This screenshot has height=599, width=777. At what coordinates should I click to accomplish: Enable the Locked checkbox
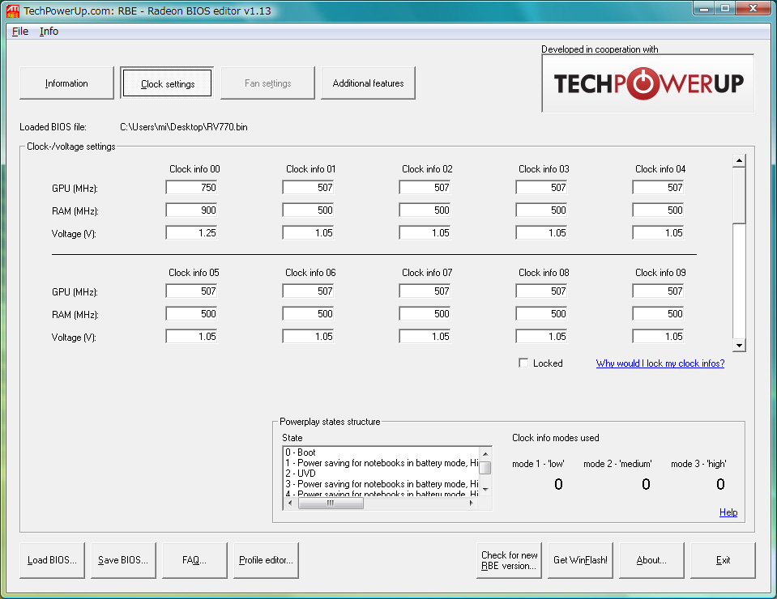[x=523, y=363]
